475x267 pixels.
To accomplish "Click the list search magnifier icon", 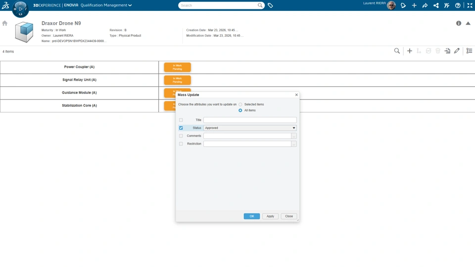I will click(397, 51).
